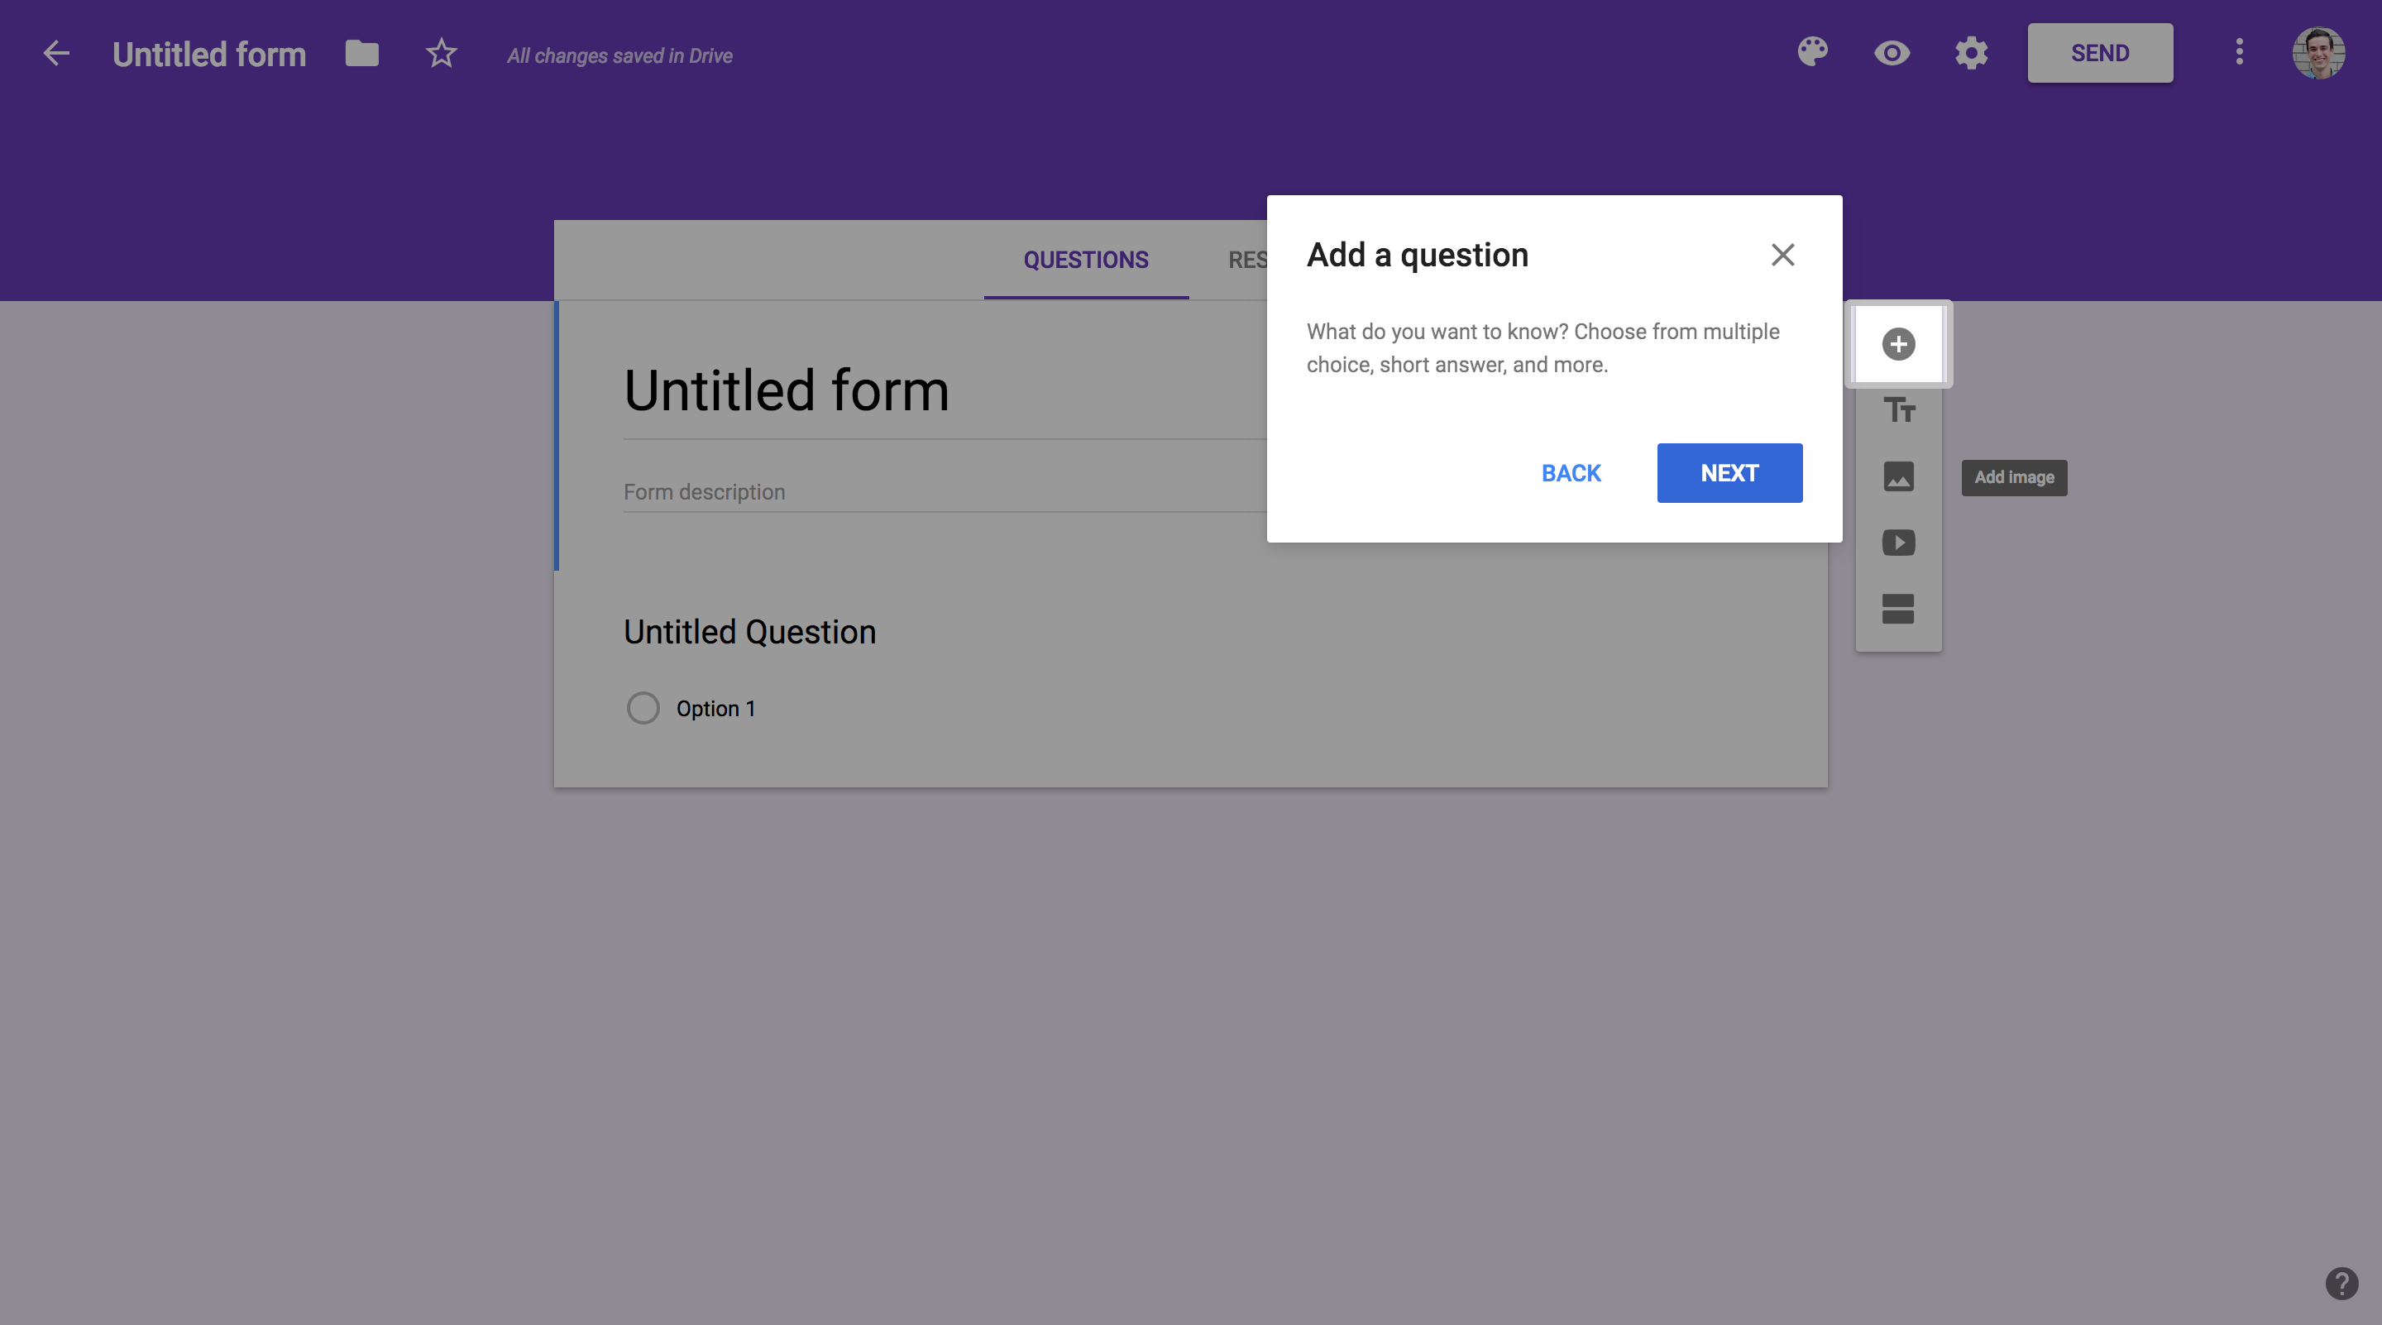Move form to folder icon
Viewport: 2382px width, 1325px height.
[361, 53]
